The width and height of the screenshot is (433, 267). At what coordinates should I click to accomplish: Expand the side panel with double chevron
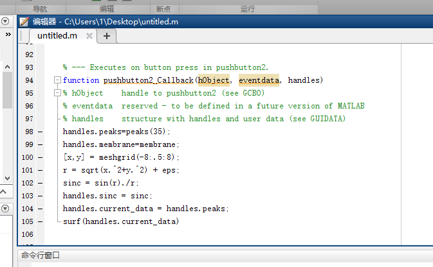tap(8, 35)
